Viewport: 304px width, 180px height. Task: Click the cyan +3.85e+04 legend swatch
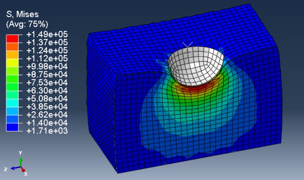[x=12, y=103]
